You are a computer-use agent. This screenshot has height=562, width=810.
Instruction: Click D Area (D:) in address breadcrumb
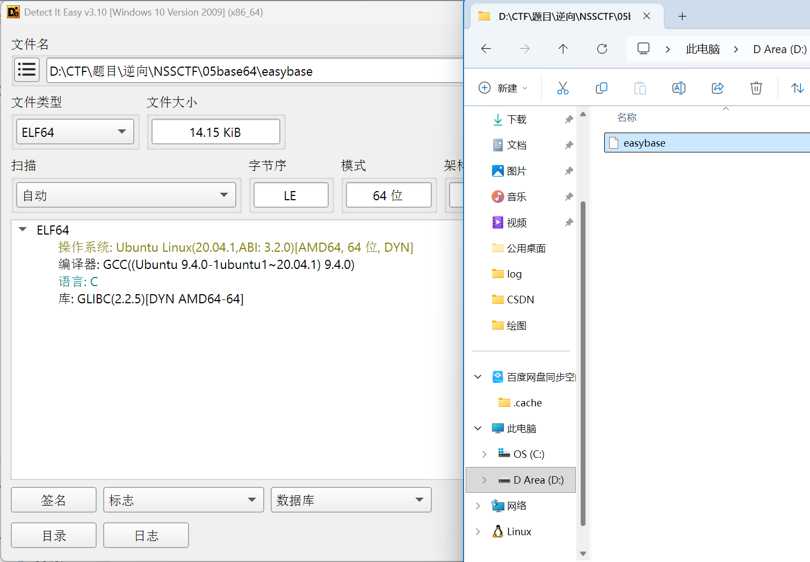(x=780, y=49)
